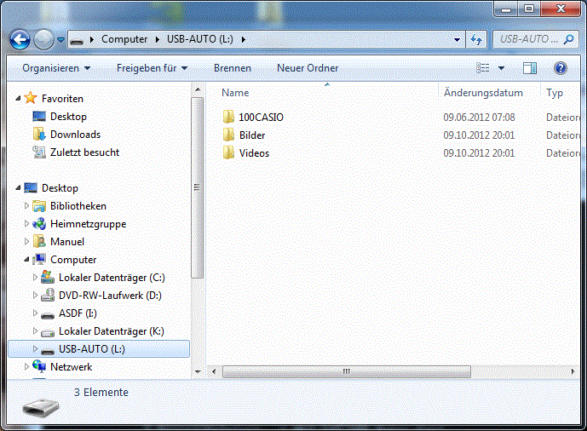
Task: Select the Netzwerk icon
Action: [x=39, y=366]
